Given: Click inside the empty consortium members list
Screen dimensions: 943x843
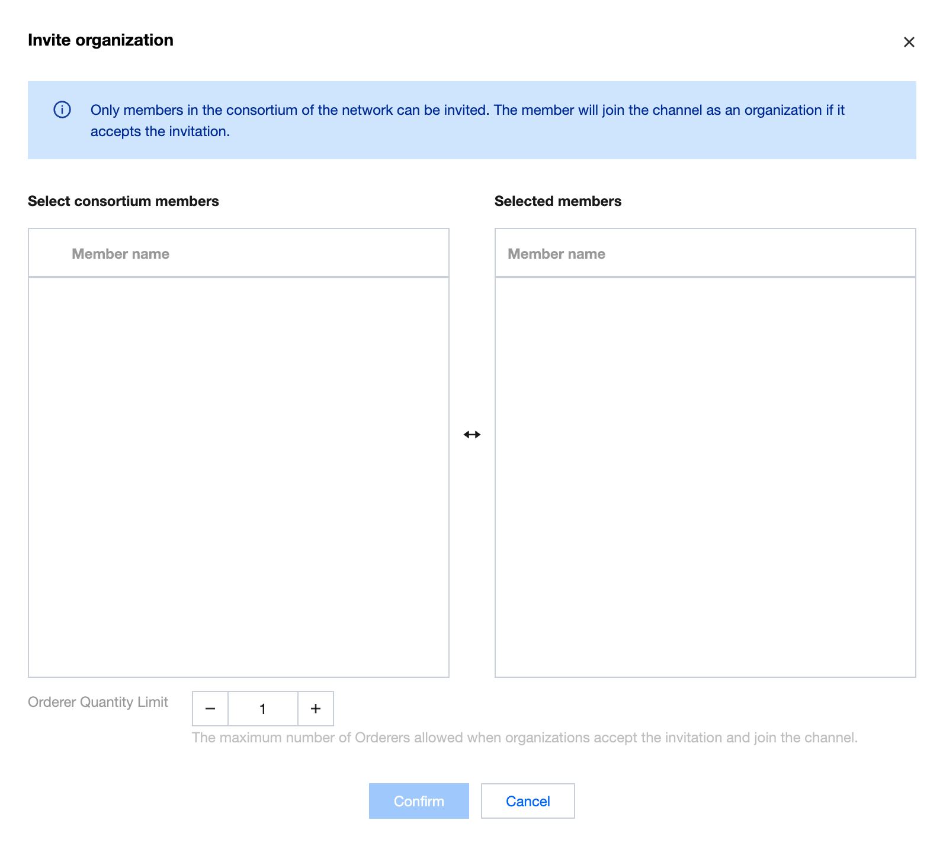Looking at the screenshot, I should point(238,477).
